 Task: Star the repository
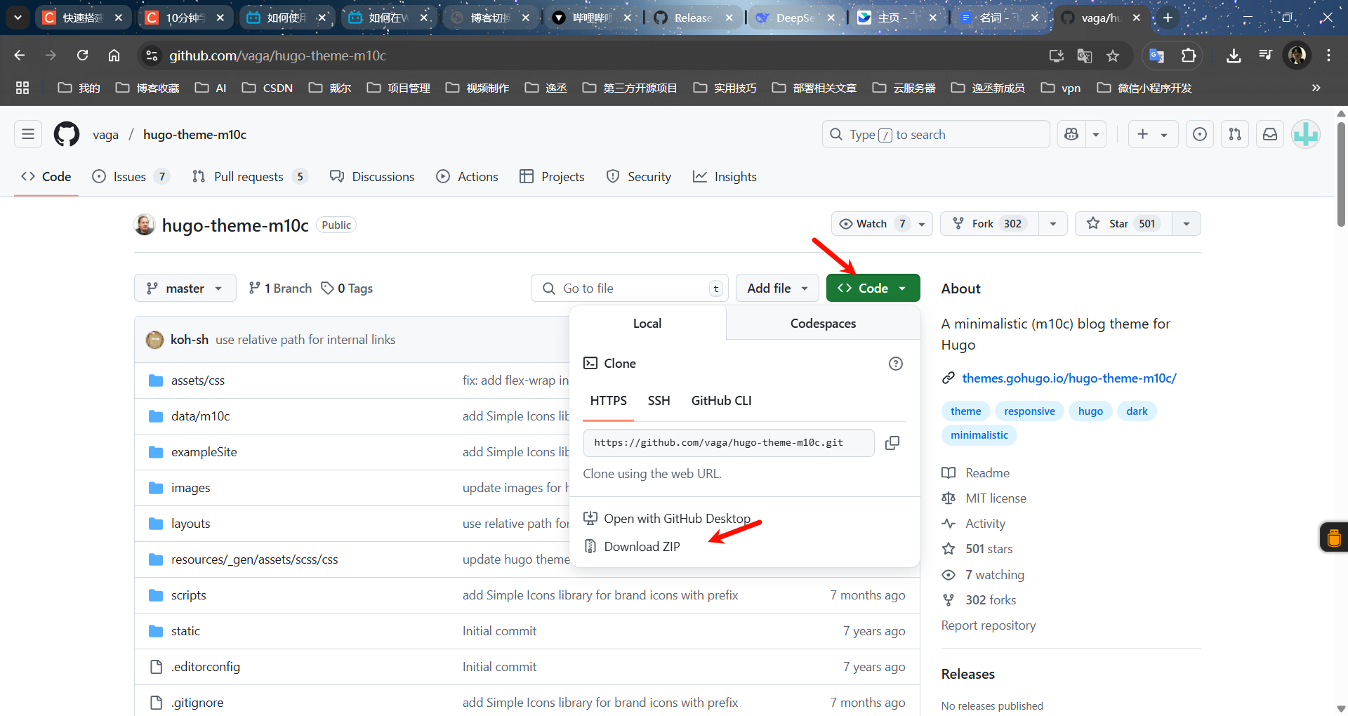point(1123,223)
